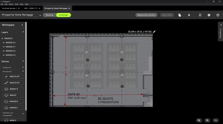Image resolution: width=223 pixels, height=124 pixels.
Task: Click Deploy and connect button
Action: pos(146,15)
